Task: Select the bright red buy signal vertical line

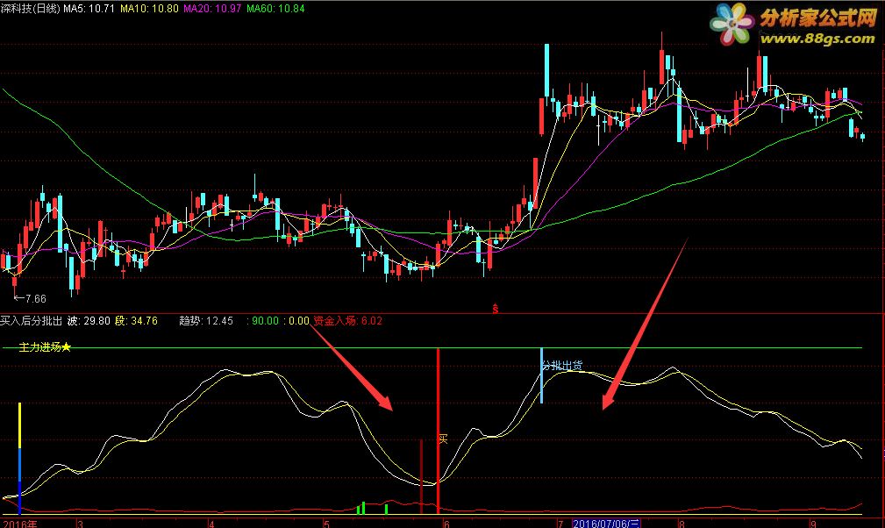Action: pyautogui.click(x=438, y=431)
